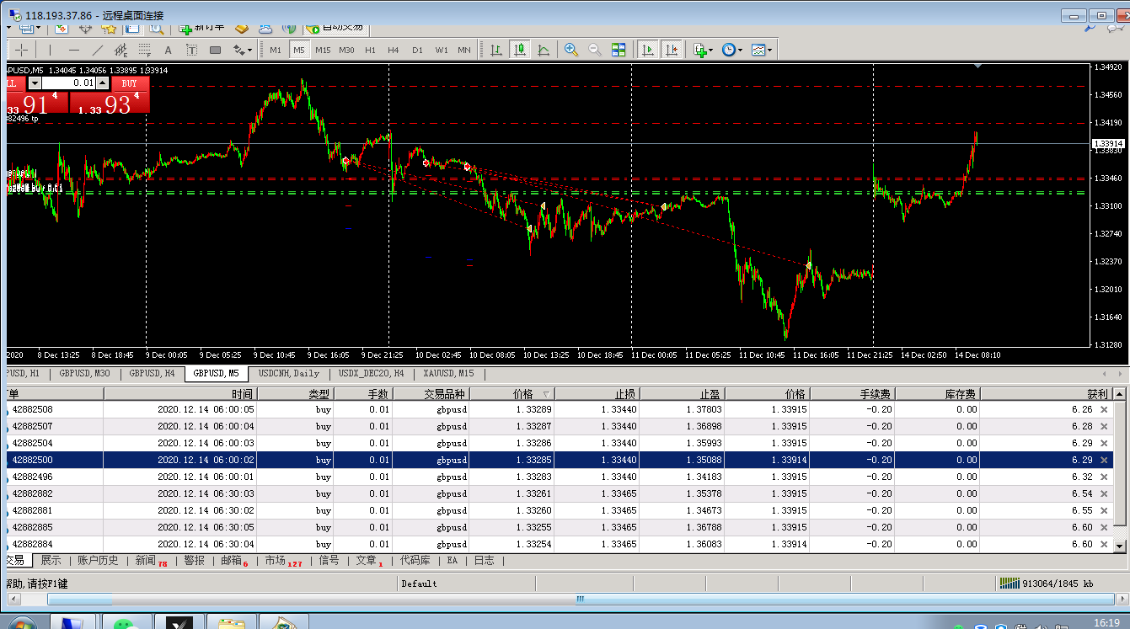Screen dimensions: 1130x629
Task: Zoom out on the chart
Action: [595, 50]
